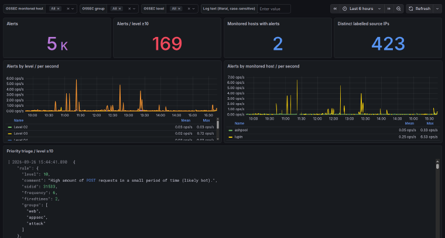Click the ashpool green color swatch
The width and height of the screenshot is (445, 238).
tap(231, 130)
